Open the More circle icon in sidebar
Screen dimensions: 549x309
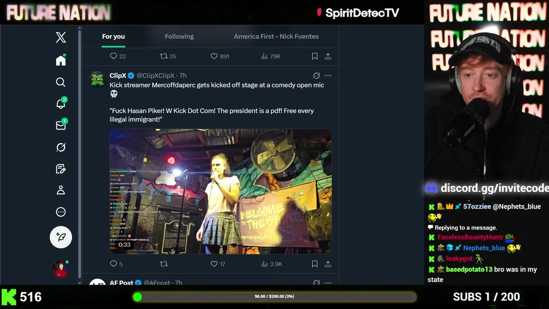click(x=61, y=212)
